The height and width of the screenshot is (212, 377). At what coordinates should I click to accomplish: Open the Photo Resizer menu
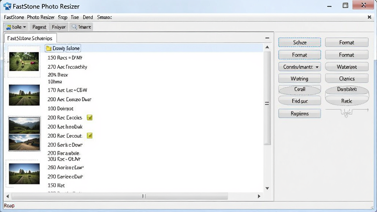point(40,17)
